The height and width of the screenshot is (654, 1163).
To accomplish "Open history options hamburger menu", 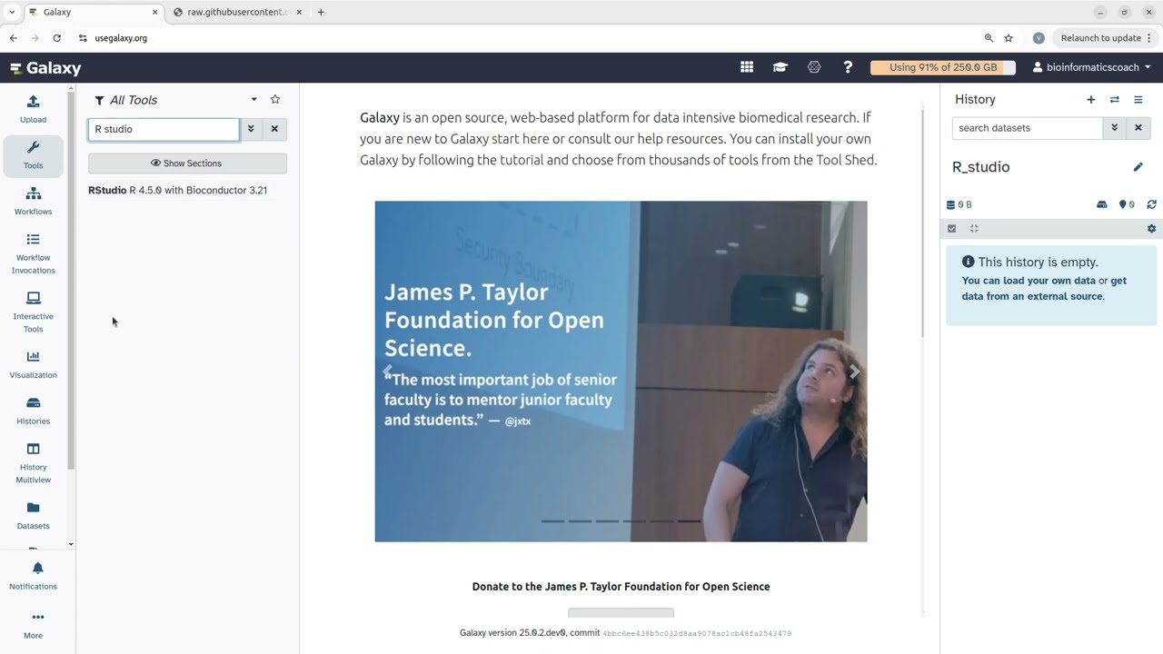I will 1138,100.
